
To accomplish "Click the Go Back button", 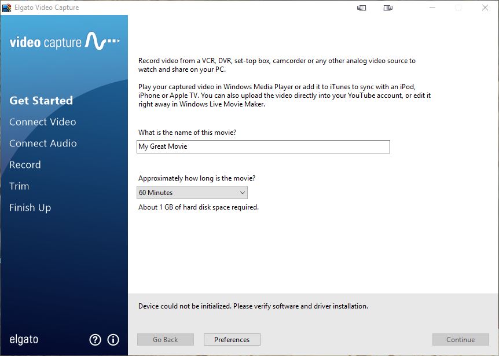I will click(x=165, y=339).
